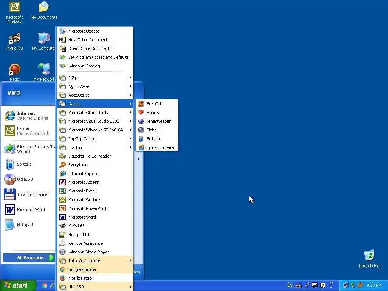Viewport: 388px width, 291px height.
Task: Click the Microsoft Update icon
Action: (x=63, y=31)
